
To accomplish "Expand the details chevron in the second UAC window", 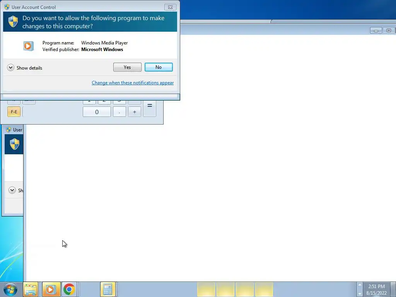I will click(12, 190).
